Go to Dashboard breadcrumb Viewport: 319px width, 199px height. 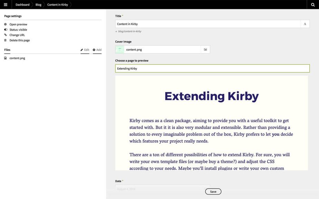pos(22,4)
